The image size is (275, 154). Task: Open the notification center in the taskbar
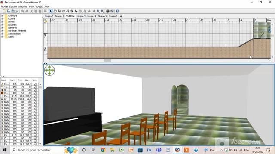tap(268, 150)
